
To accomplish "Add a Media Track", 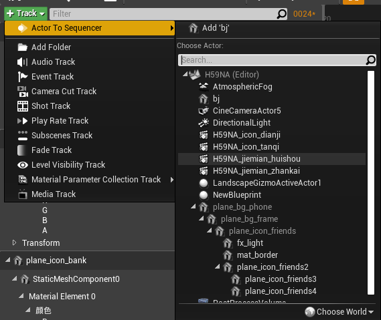I will [90, 194].
